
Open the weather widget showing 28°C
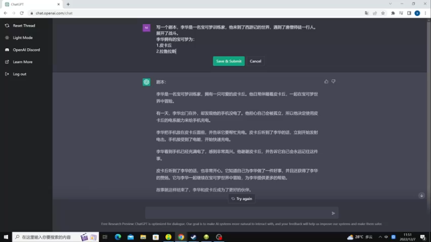click(x=360, y=237)
